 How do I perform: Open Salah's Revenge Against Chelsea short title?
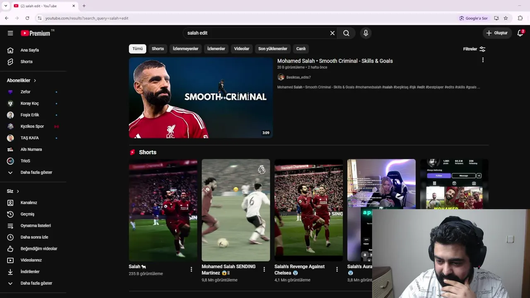[299, 269]
